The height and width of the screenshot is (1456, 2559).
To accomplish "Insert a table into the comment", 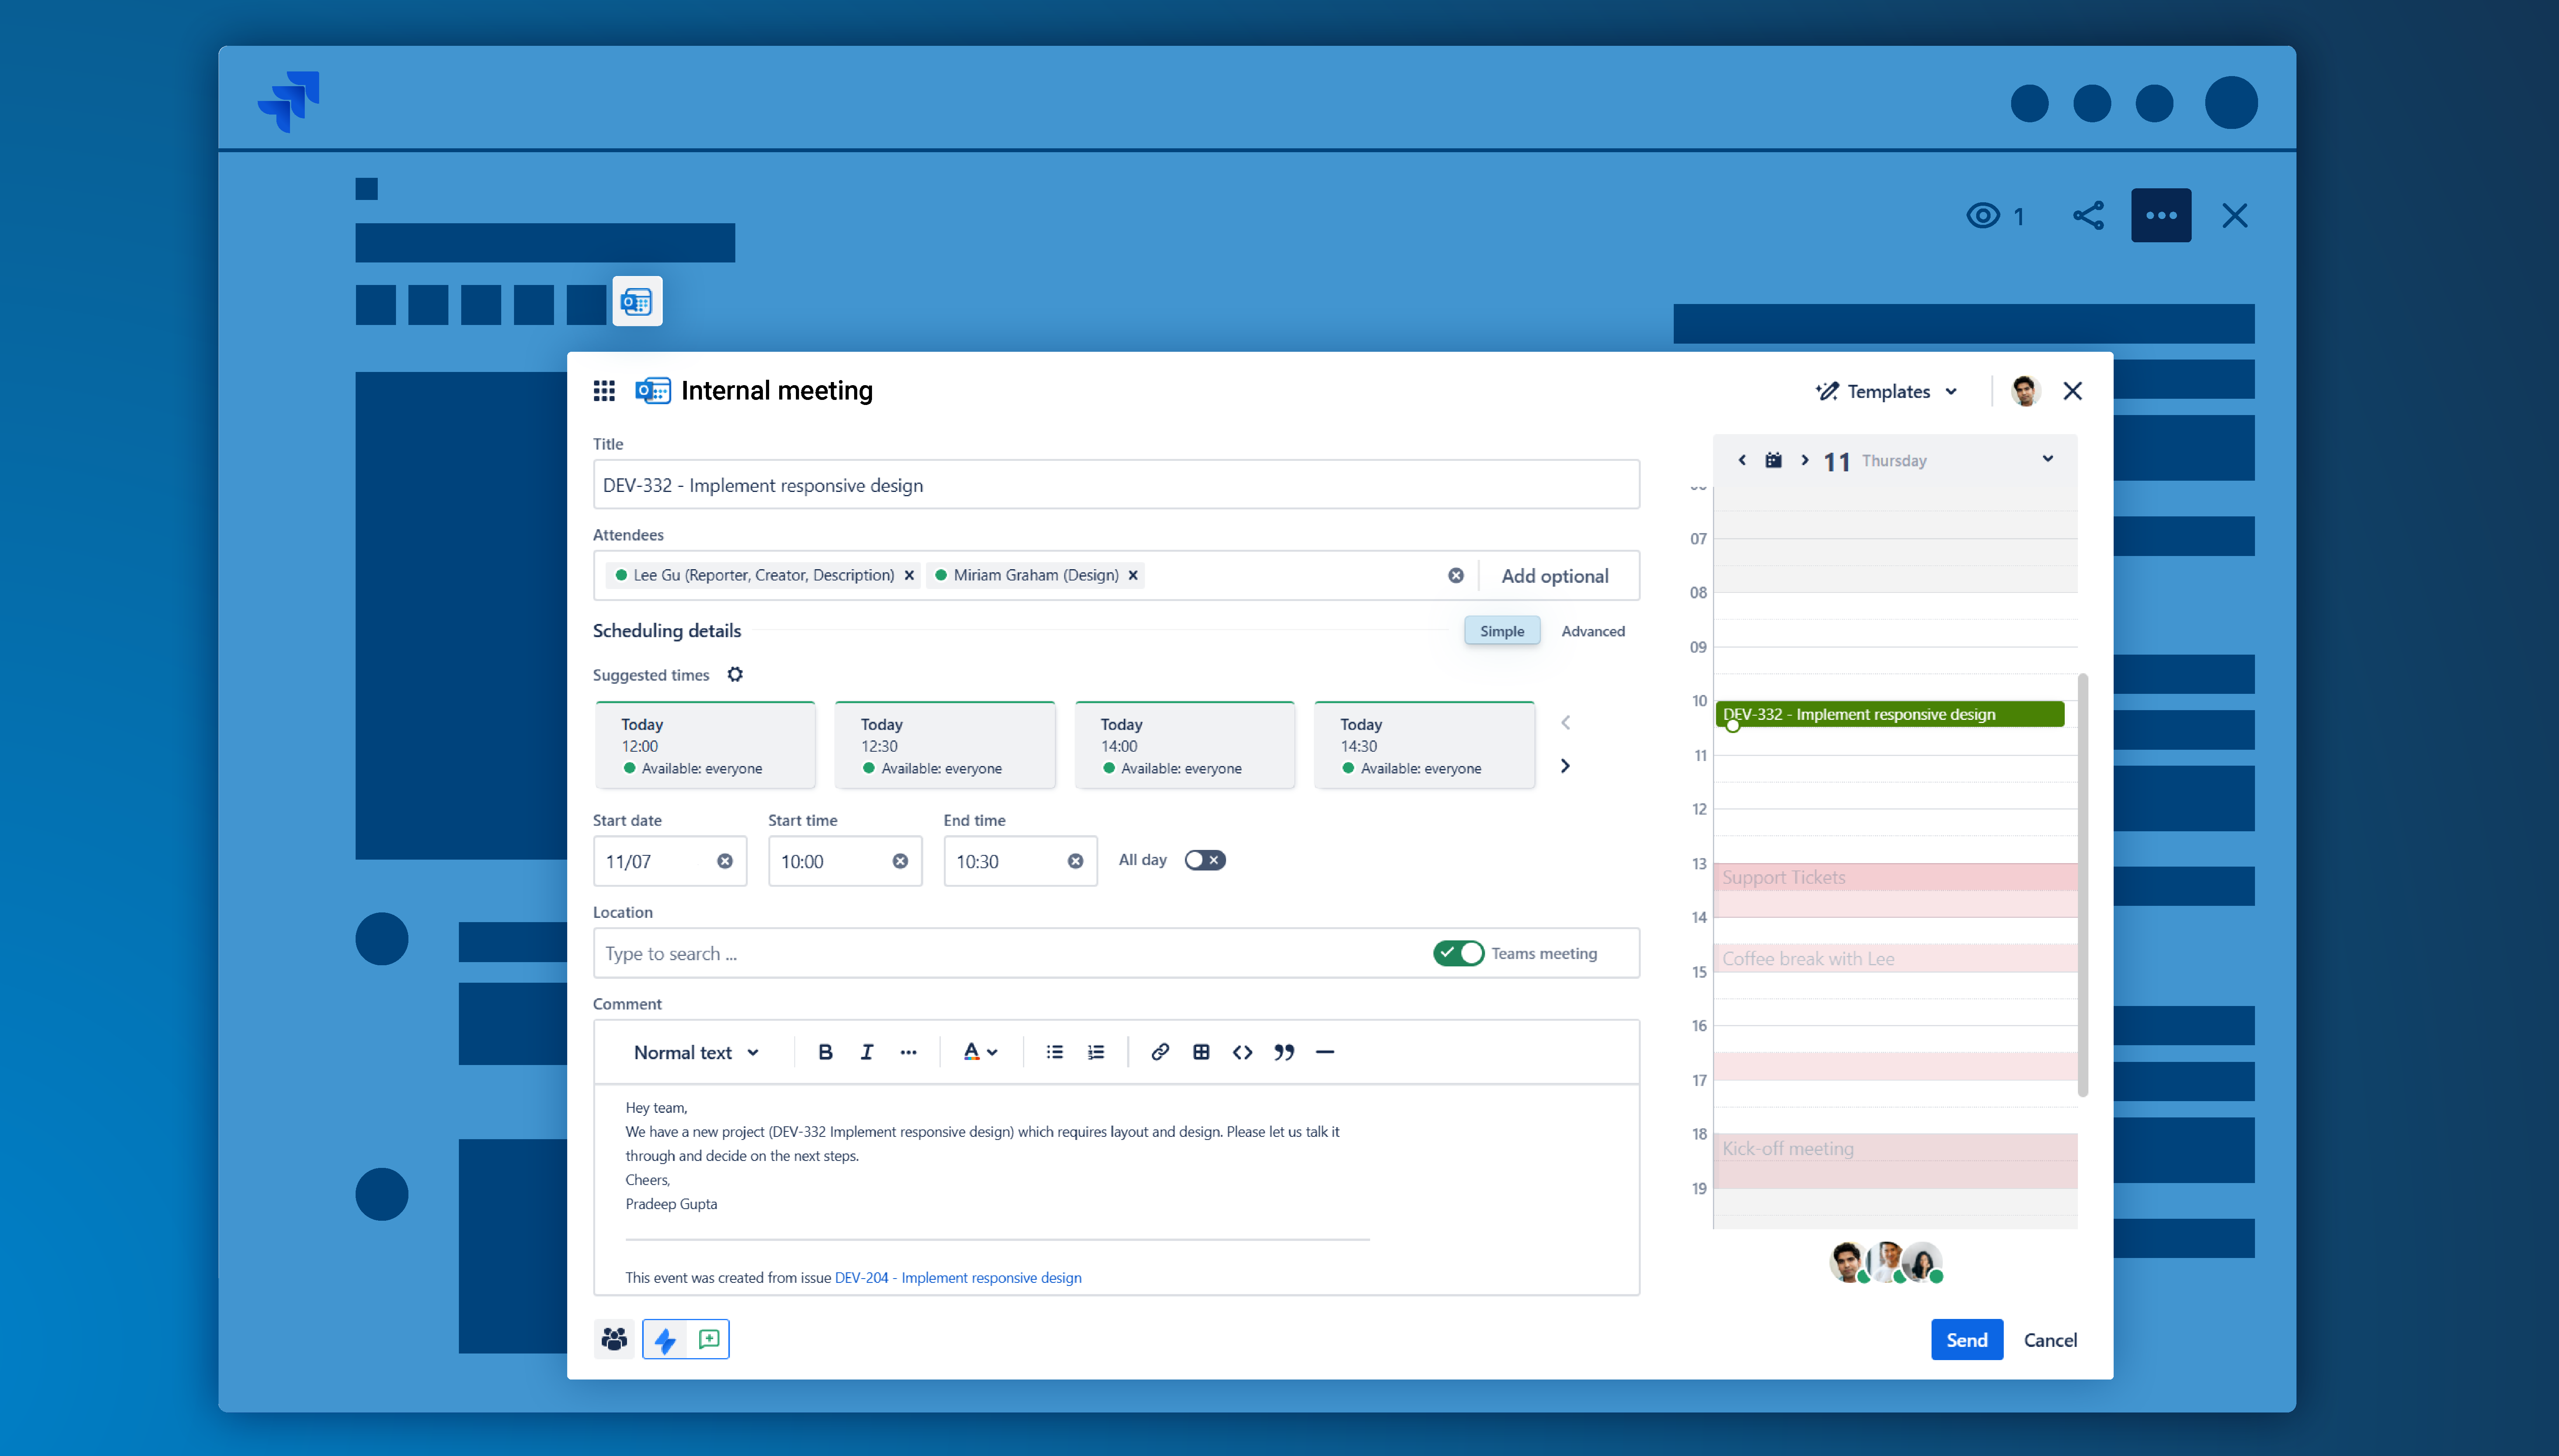I will pos(1201,1052).
